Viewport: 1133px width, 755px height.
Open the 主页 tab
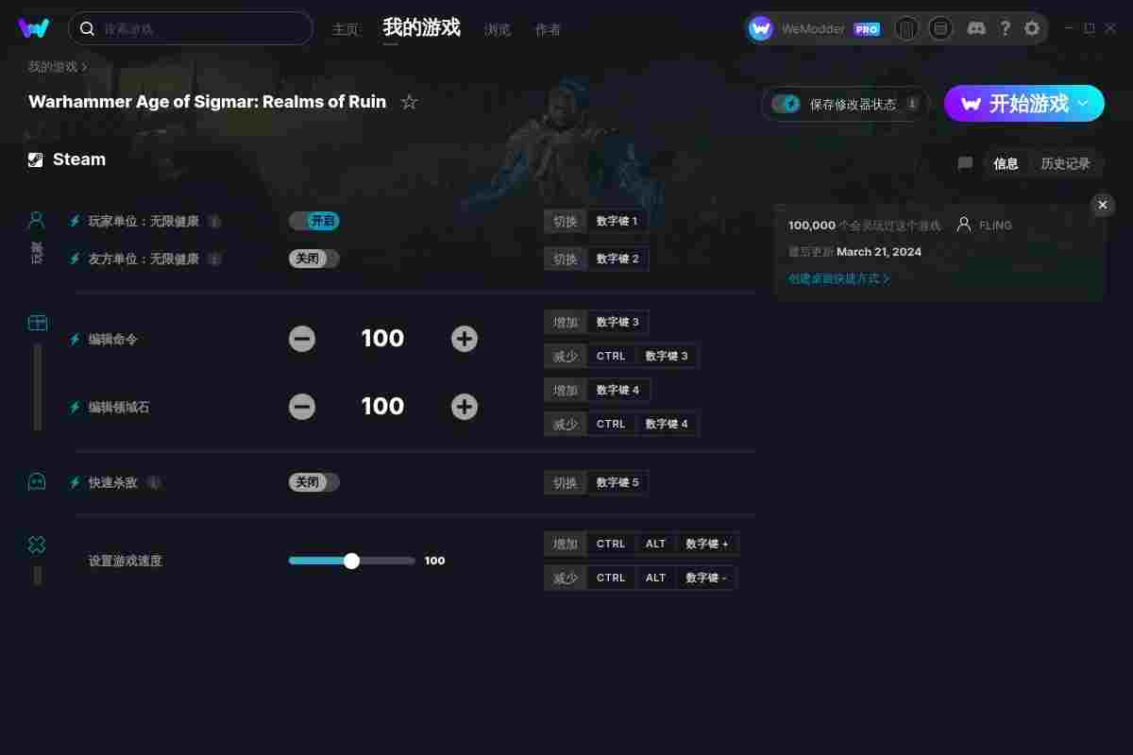tap(346, 29)
